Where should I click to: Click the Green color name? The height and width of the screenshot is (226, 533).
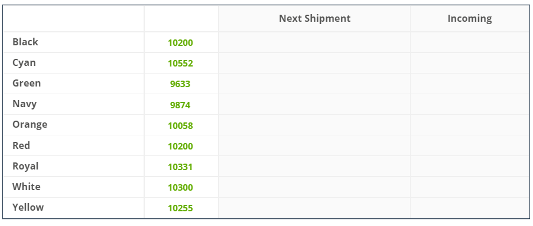coord(27,83)
